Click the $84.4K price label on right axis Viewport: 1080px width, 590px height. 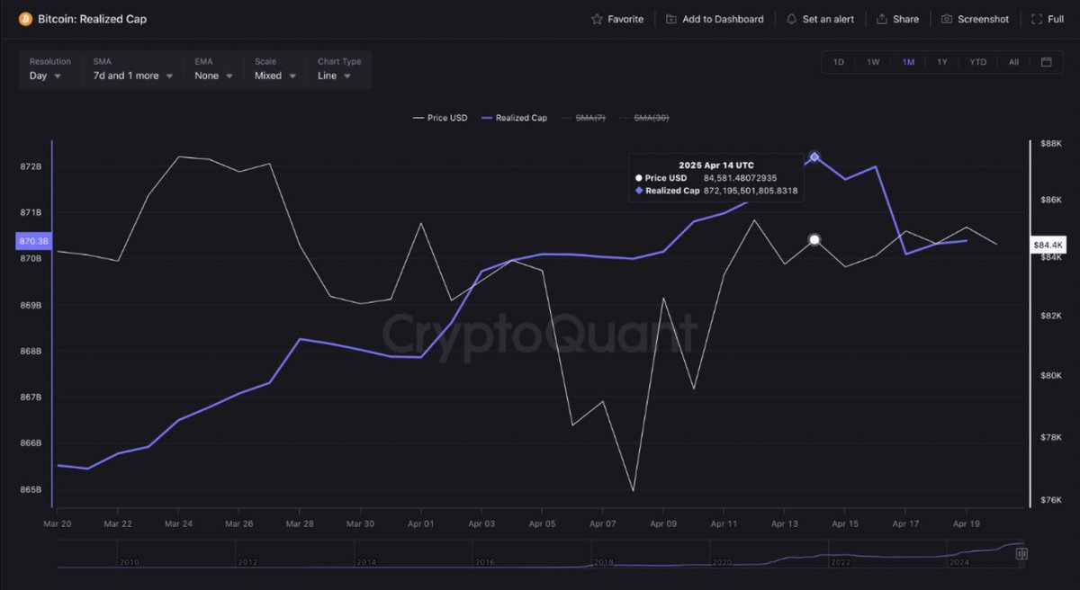tap(1048, 244)
